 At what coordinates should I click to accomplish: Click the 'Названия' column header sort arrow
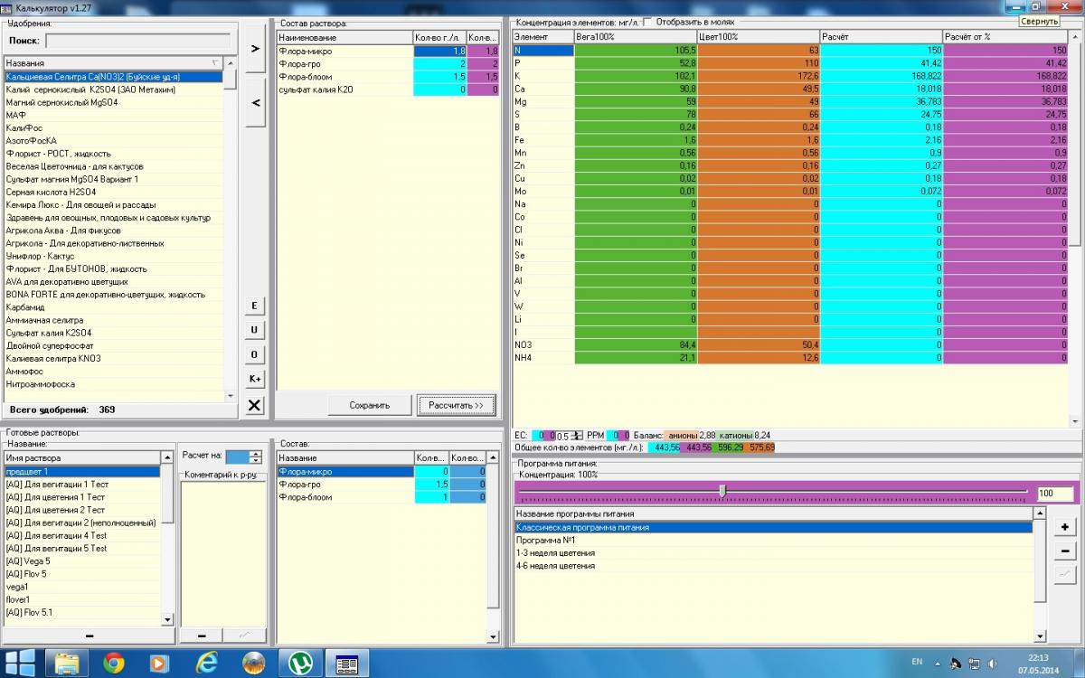point(215,63)
